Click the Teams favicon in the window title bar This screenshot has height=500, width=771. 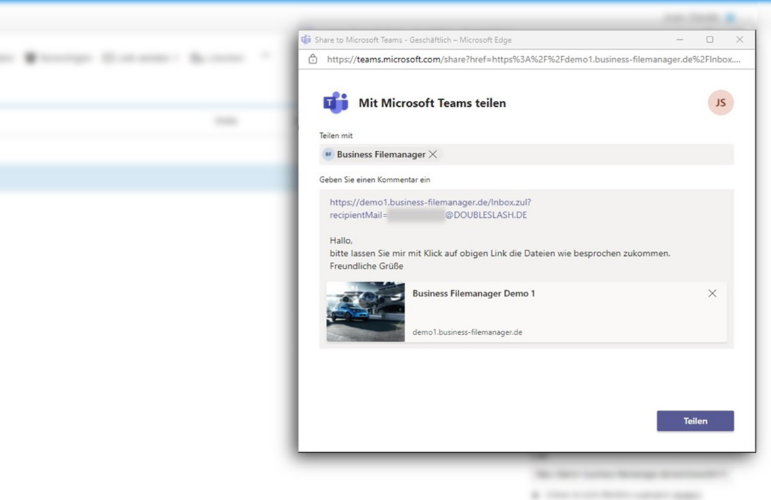[x=306, y=40]
